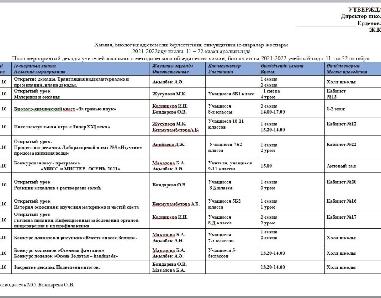Click the footer line naming Бондарева О.В.
Screen dimensions: 381x298
[x=37, y=285]
